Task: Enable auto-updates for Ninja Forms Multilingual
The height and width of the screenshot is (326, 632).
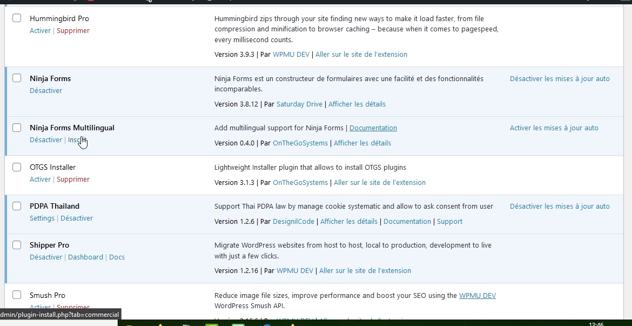Action: tap(554, 128)
